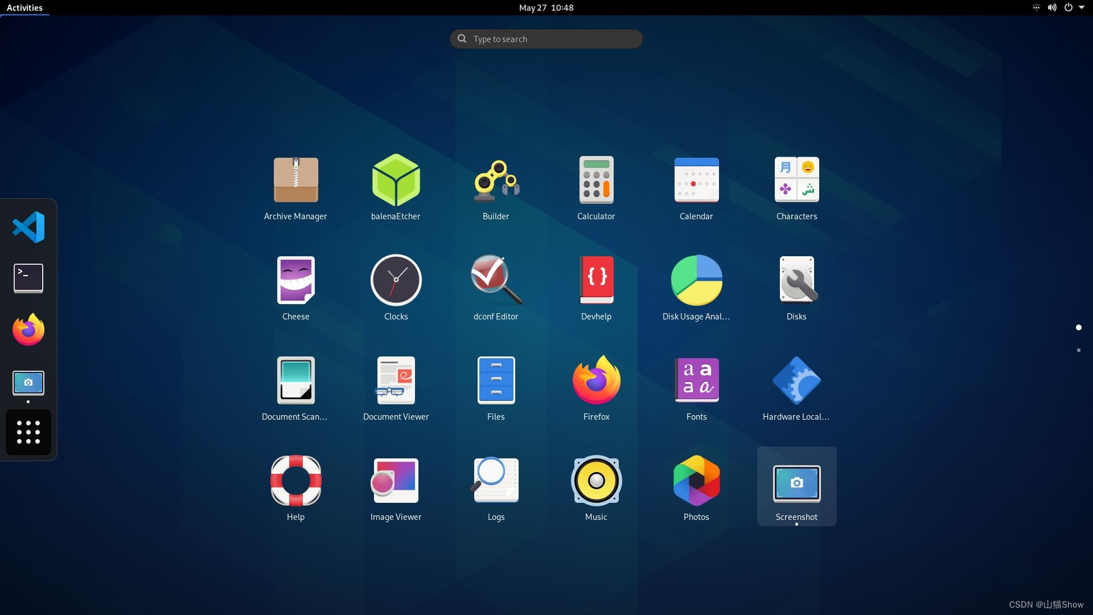The image size is (1093, 615).
Task: Open the Disks utility
Action: click(796, 281)
